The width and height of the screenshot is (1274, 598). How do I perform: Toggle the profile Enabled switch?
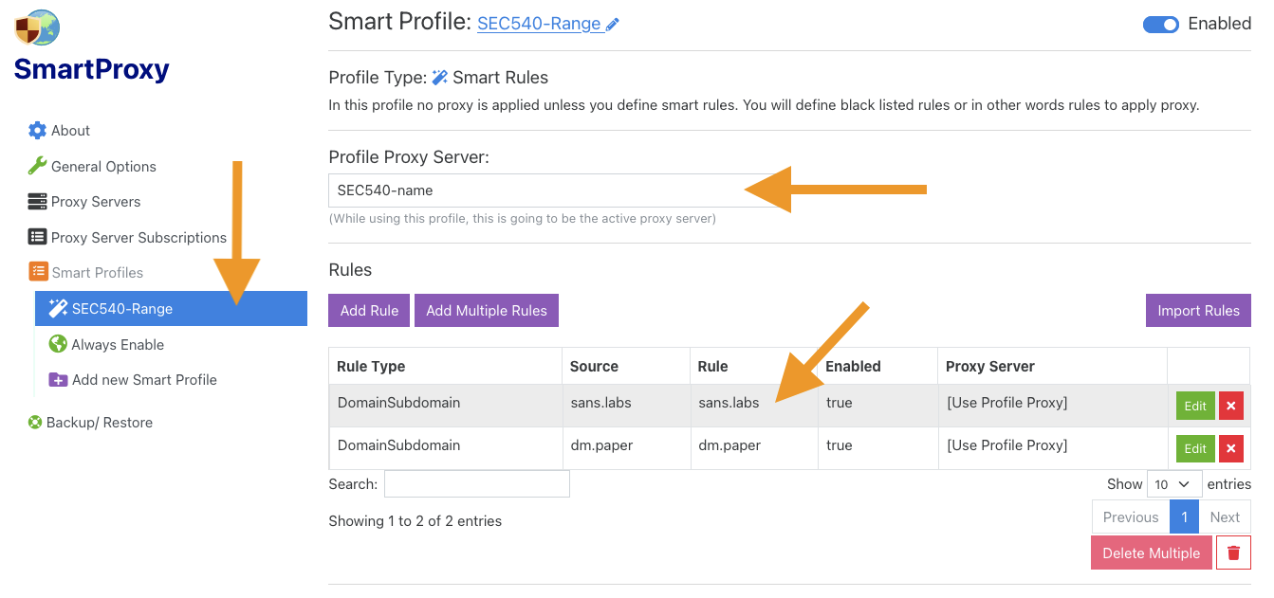1160,25
